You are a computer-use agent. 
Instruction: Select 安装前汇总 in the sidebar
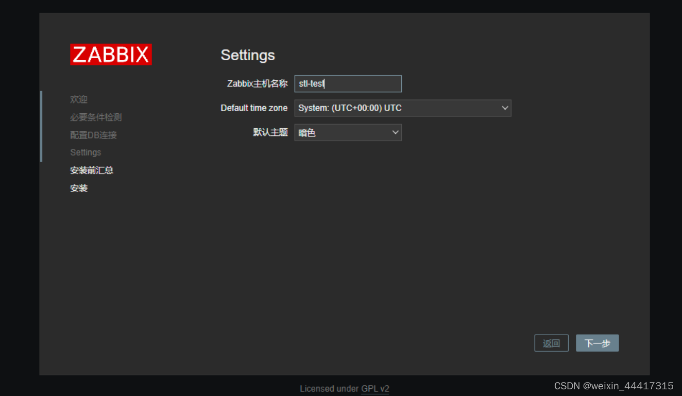(92, 170)
